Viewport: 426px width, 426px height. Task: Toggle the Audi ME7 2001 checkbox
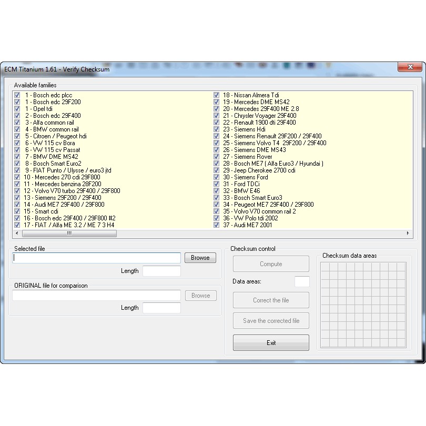click(x=216, y=225)
